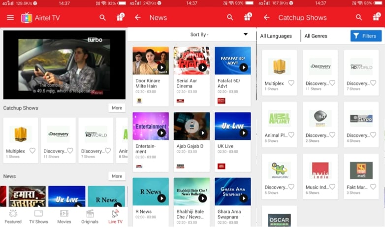Favorite Multiplex in Catchup Shows grid
The image size is (385, 228).
coord(291,83)
